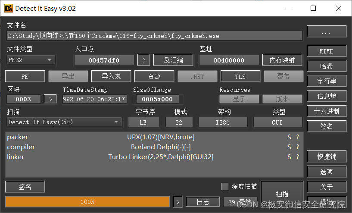Click the ? link in the compiler row
This screenshot has height=213, width=352.
pos(297,147)
